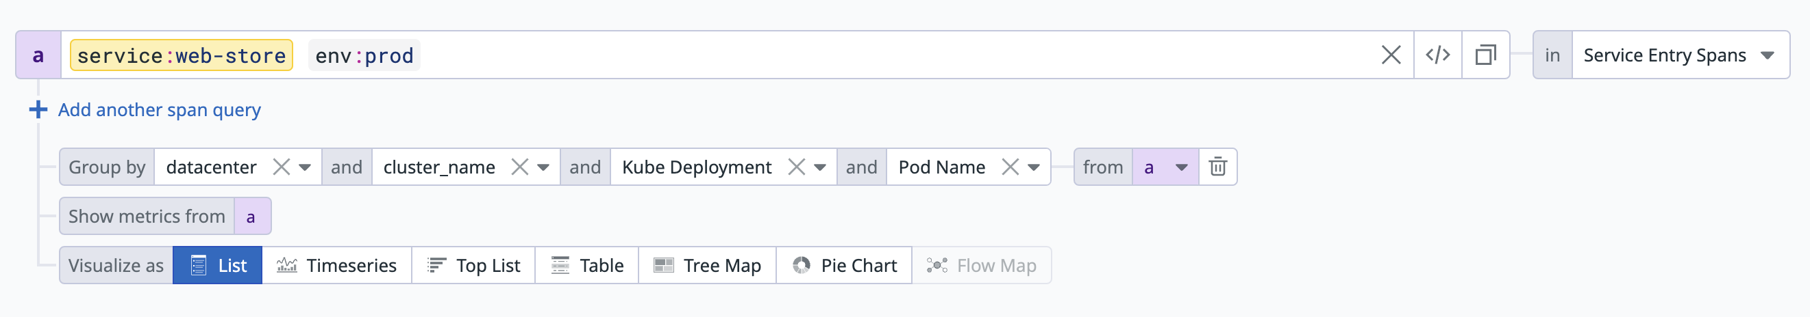Clear the span search query
The height and width of the screenshot is (317, 1810).
(1391, 55)
